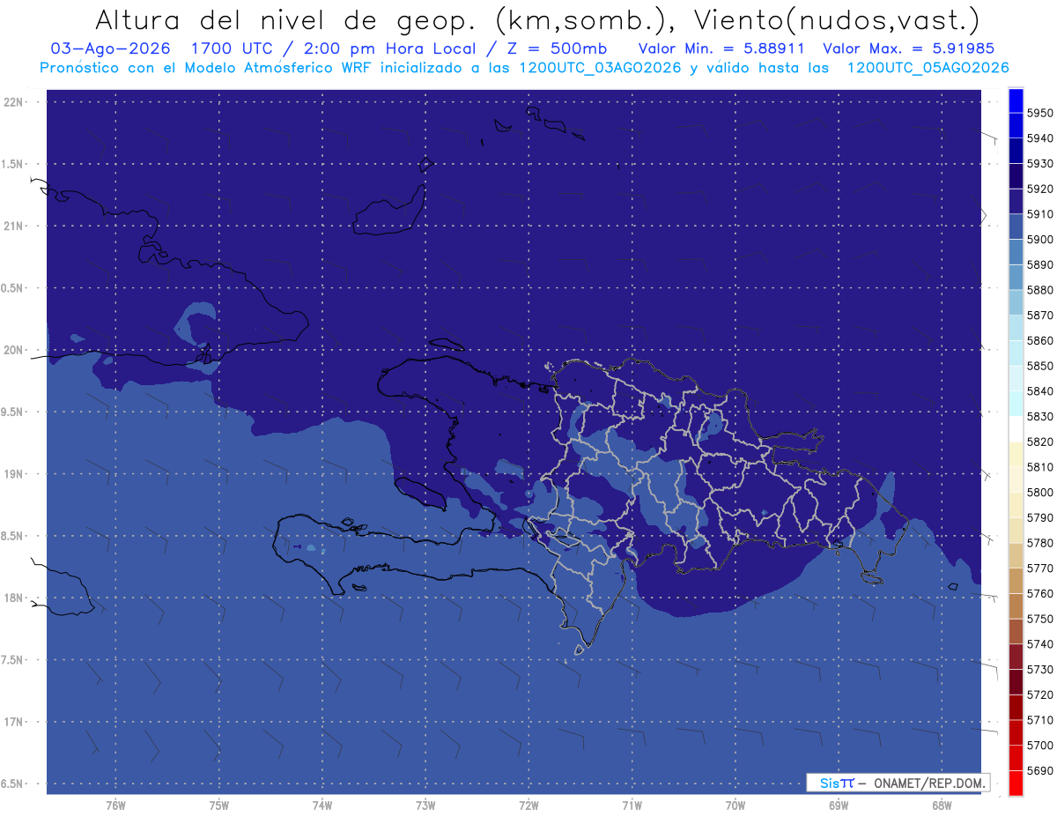Click the colorbar label '5690'
Viewport: 1057px width, 817px height.
click(x=1040, y=771)
